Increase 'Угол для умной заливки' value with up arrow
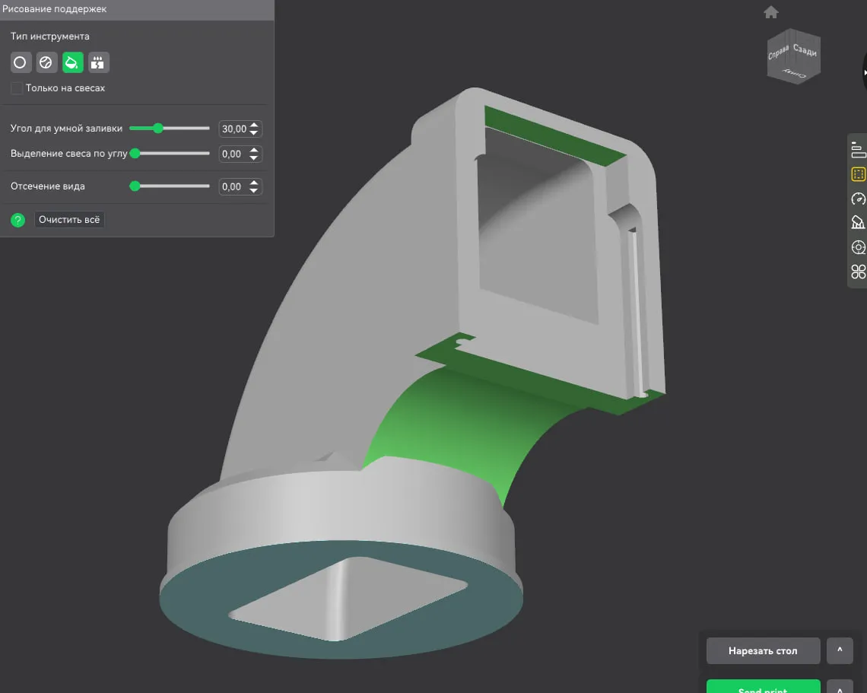Screen dimensions: 867x693 (255, 126)
